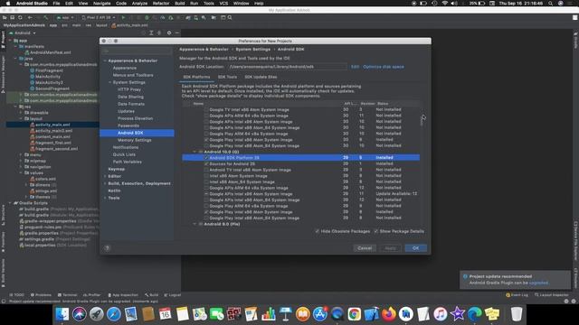Open the Trash in the Dock
Viewport: 579px width, 325px height.
click(517, 314)
